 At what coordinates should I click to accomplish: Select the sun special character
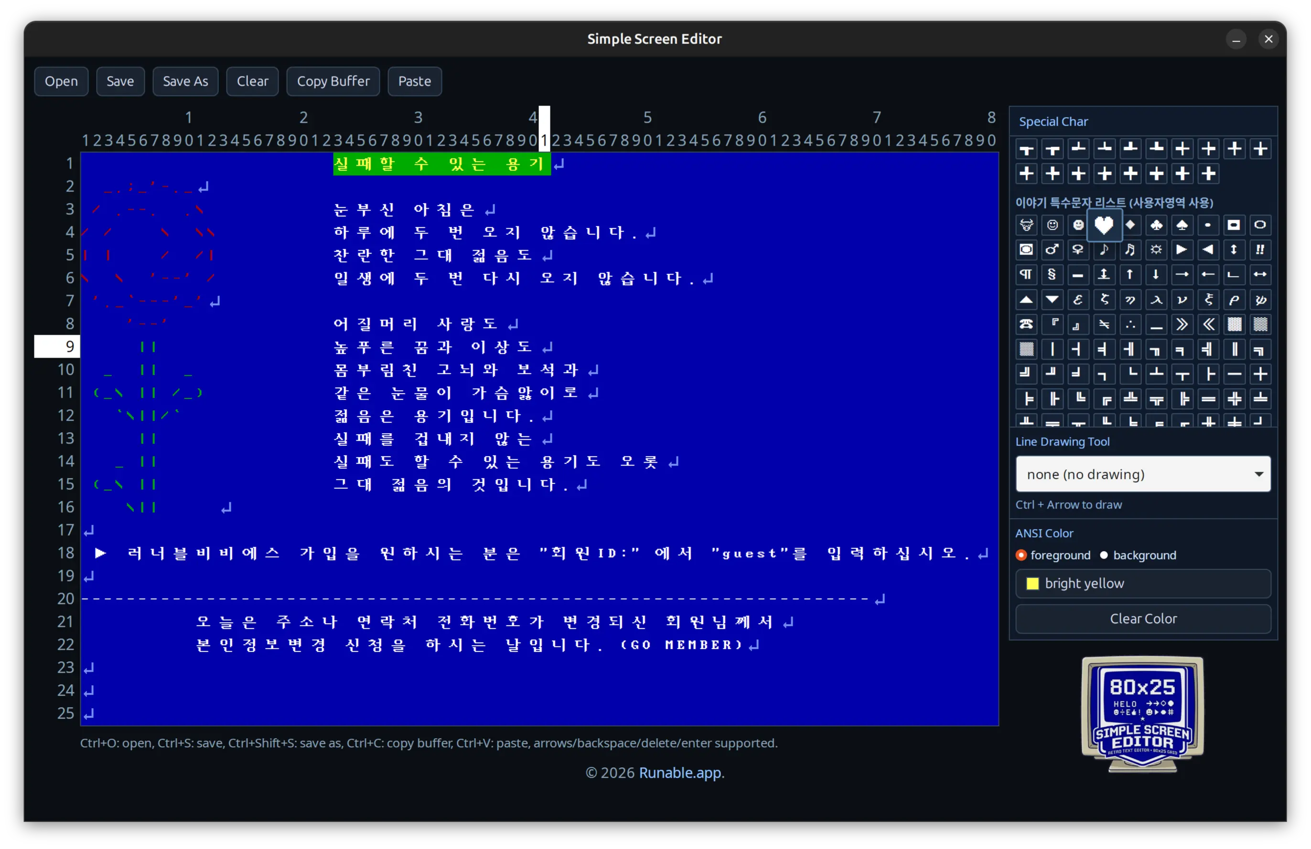[x=1156, y=250]
